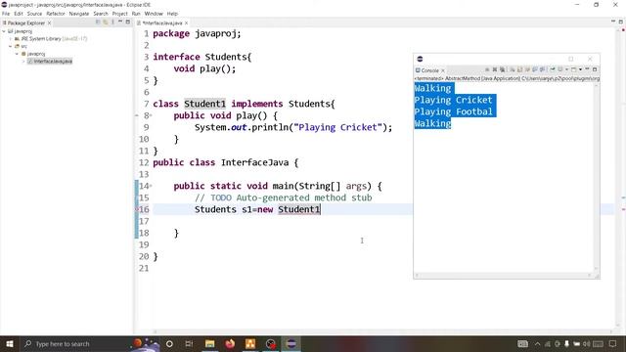This screenshot has height=352, width=626.
Task: Click "Playing Footbal" console output line
Action: coord(453,111)
